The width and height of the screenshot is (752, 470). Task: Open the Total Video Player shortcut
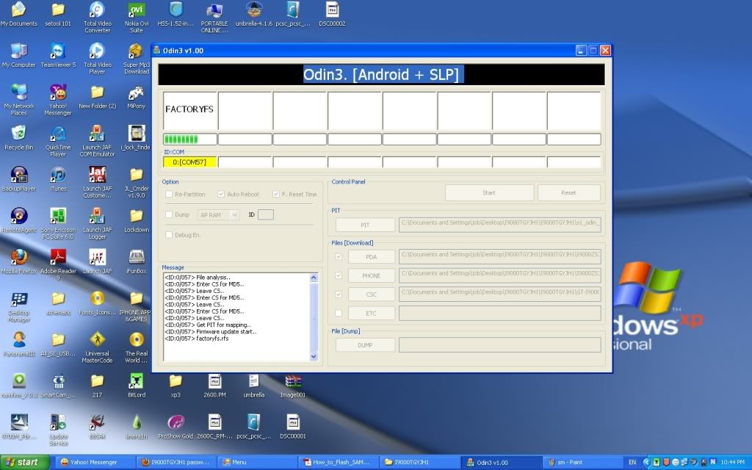click(x=98, y=59)
